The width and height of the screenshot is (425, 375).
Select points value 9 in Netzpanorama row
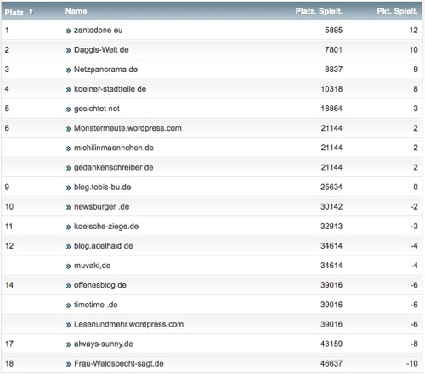tap(416, 70)
